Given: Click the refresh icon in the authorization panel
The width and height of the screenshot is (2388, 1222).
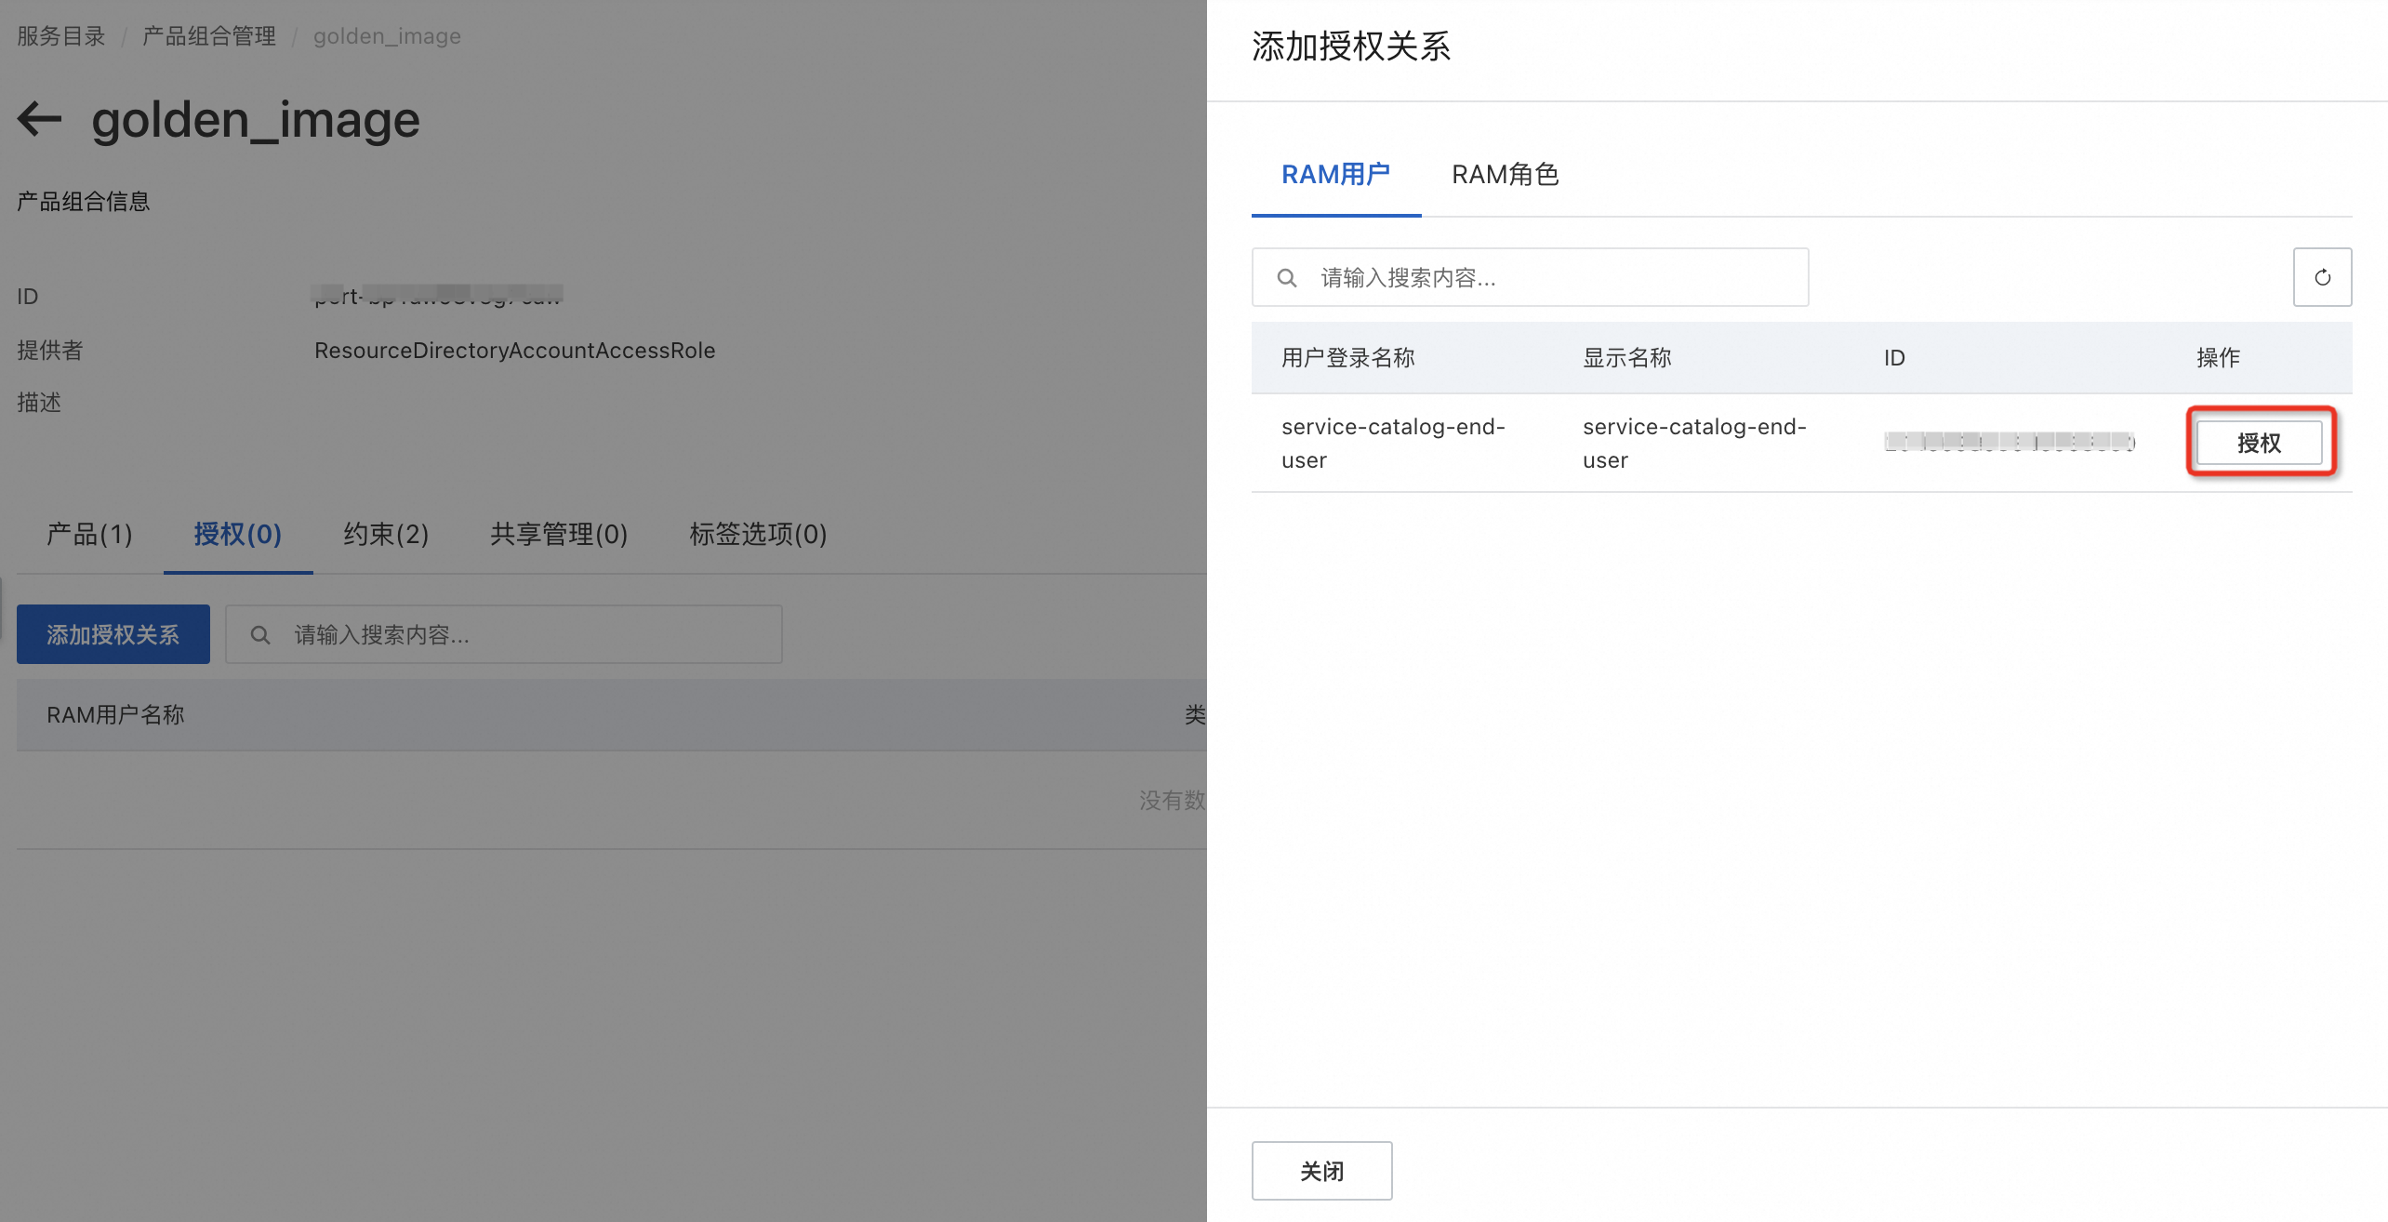Looking at the screenshot, I should coord(2321,277).
